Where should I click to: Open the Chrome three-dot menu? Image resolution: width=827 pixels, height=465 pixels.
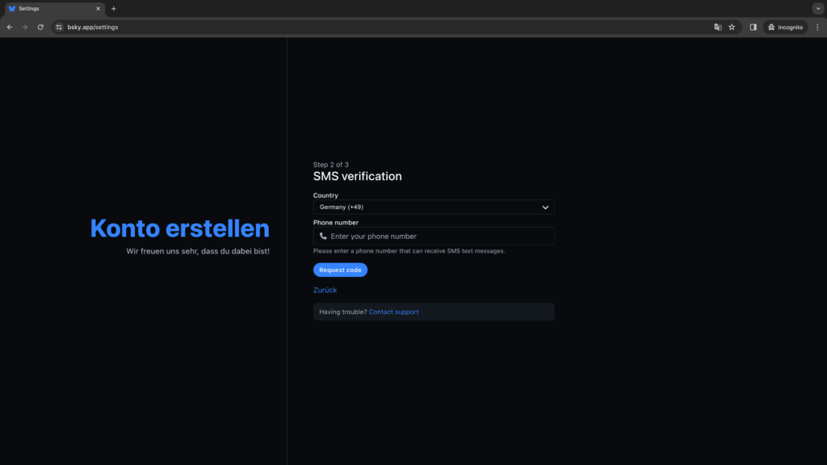[817, 27]
